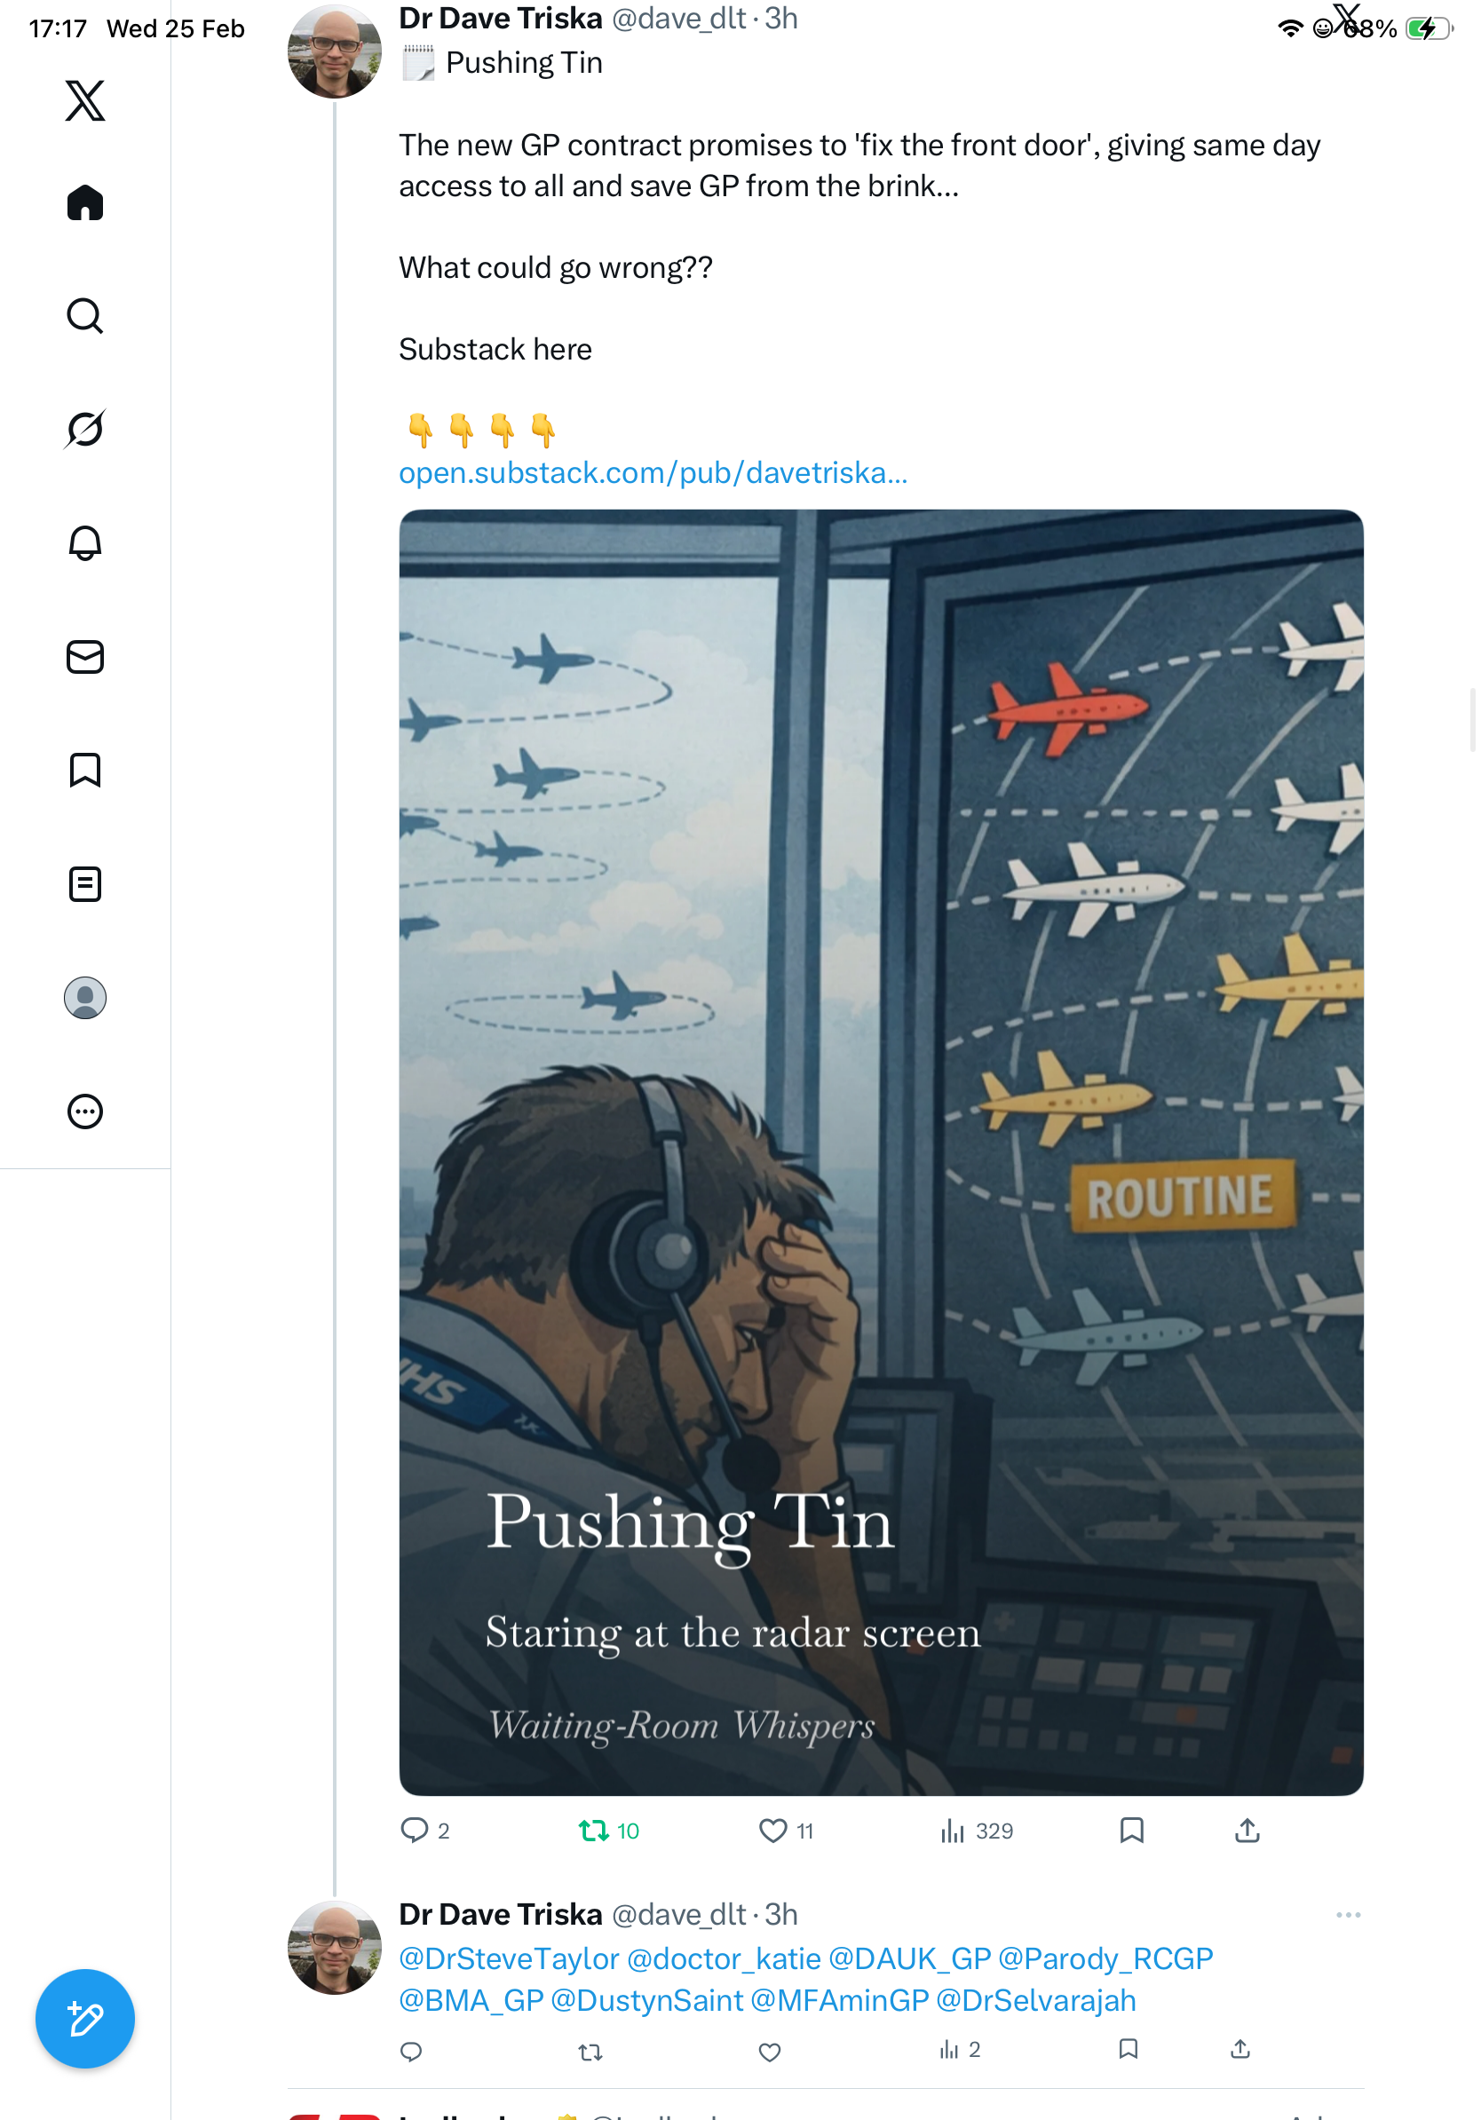Open Bookmarks in the sidebar
Screen dimensions: 1481x2120
coord(85,770)
